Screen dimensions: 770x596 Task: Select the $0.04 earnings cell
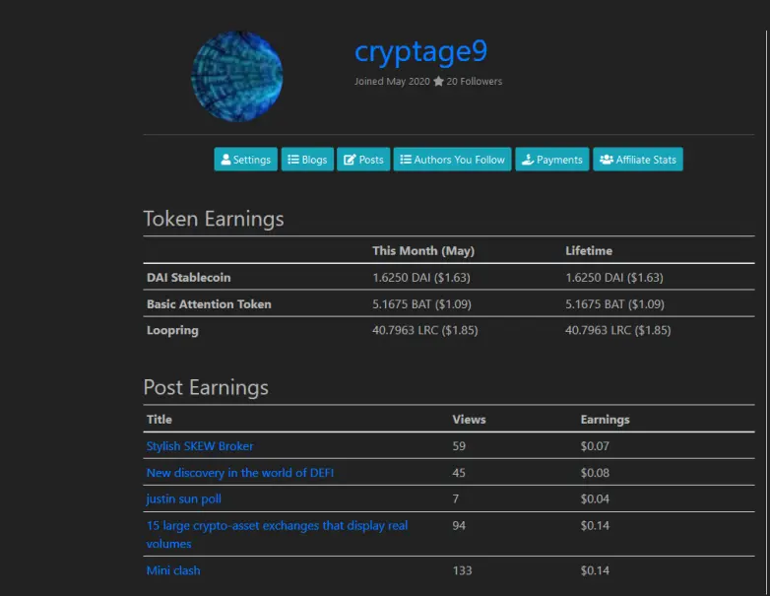(x=595, y=498)
